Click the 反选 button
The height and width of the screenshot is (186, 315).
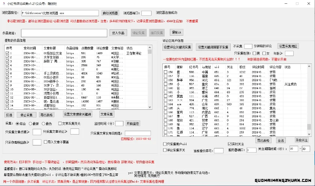click(9, 115)
